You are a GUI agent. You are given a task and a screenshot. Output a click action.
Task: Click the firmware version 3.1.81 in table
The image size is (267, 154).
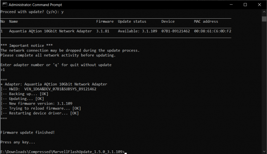(103, 31)
